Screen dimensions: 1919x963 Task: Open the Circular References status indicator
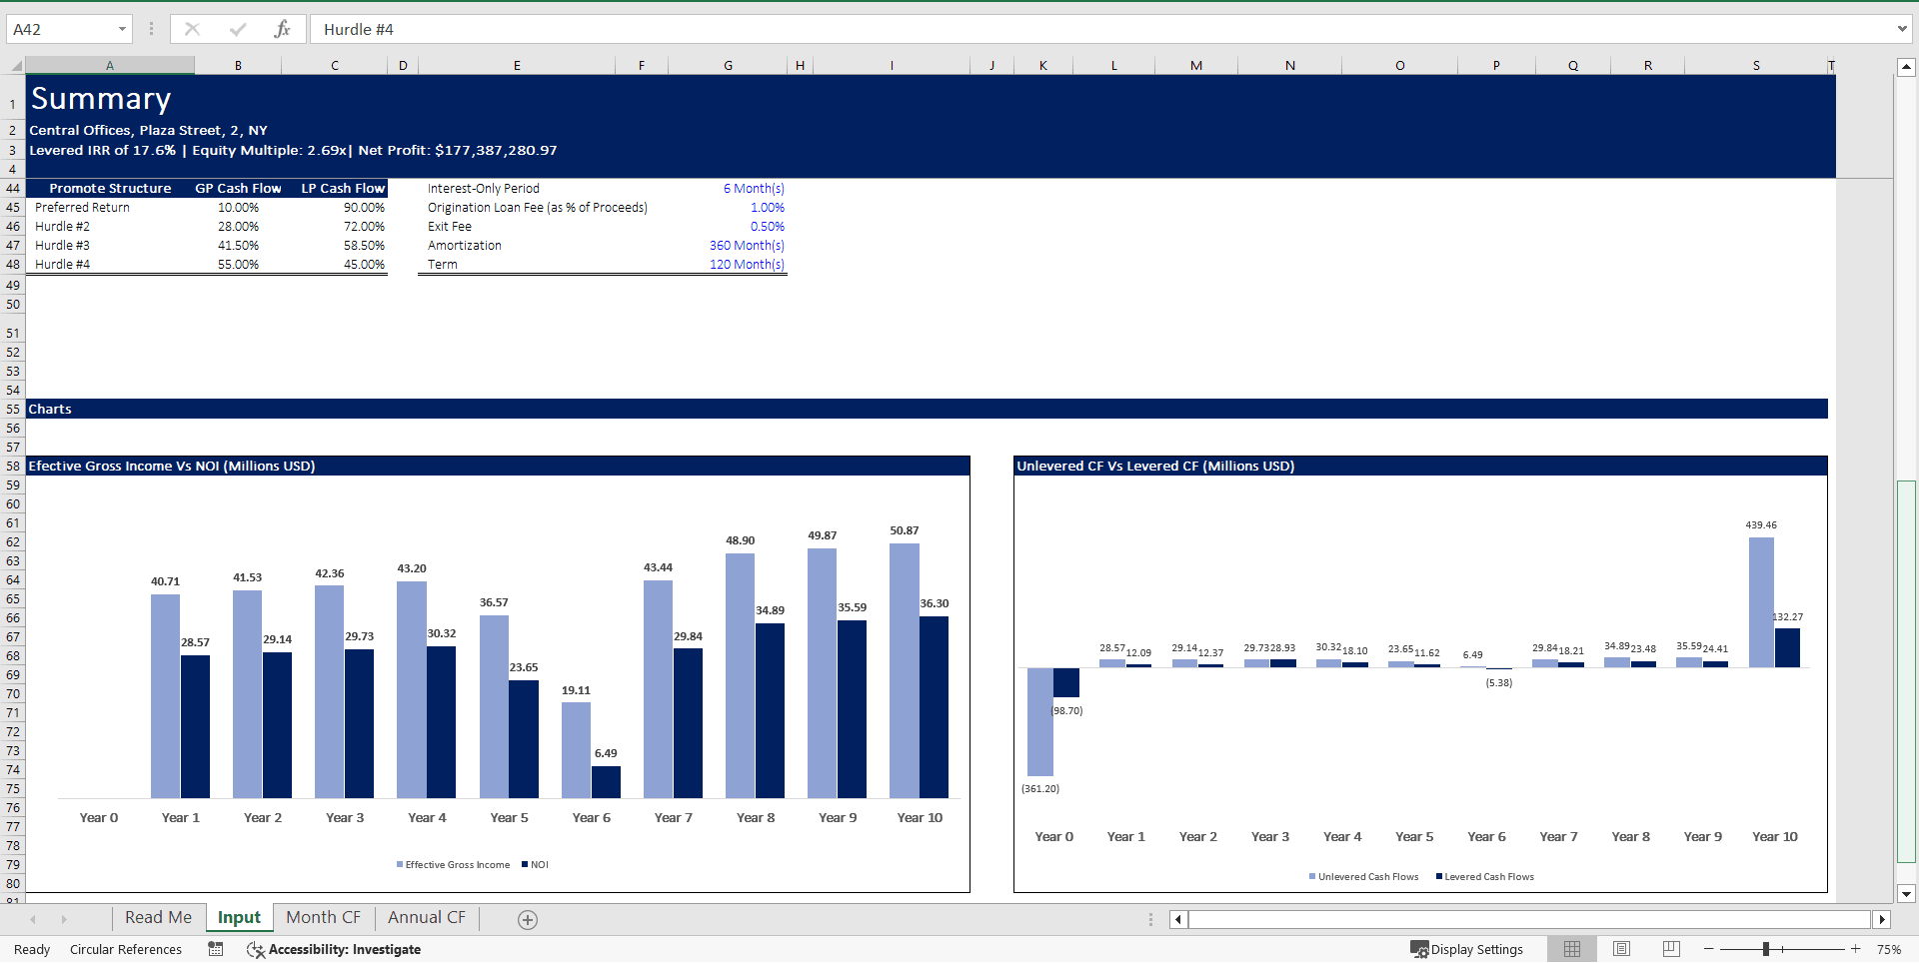click(x=126, y=949)
